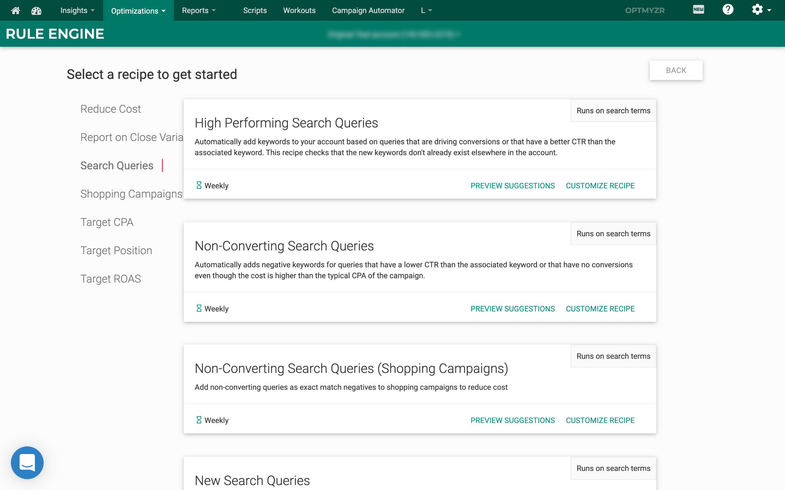Click the Weekly label on High Performing card
785x490 pixels.
tap(217, 186)
